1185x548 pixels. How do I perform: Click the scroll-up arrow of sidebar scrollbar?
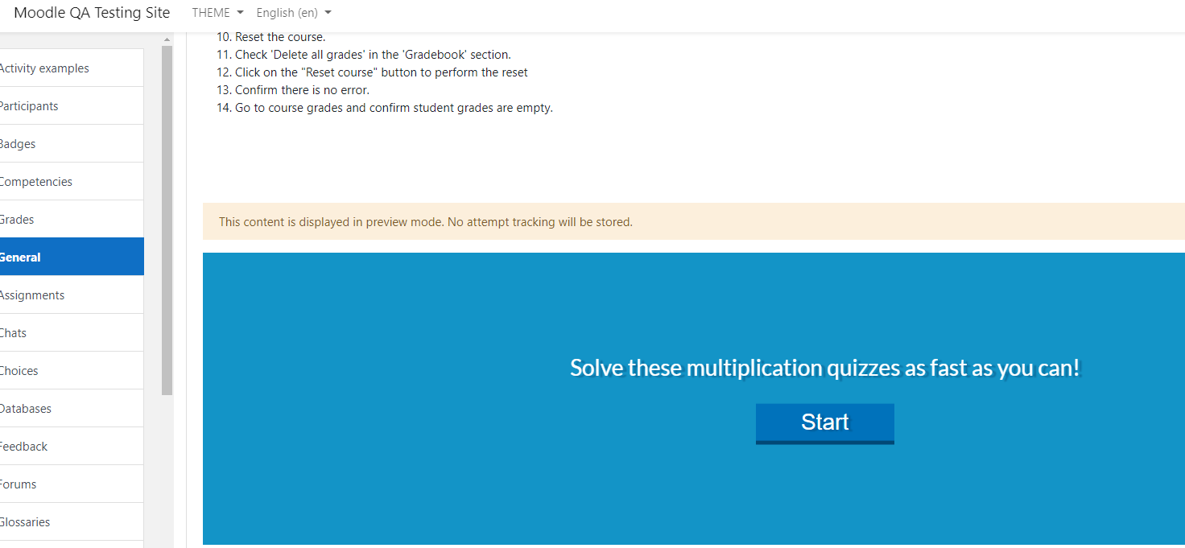pyautogui.click(x=167, y=39)
